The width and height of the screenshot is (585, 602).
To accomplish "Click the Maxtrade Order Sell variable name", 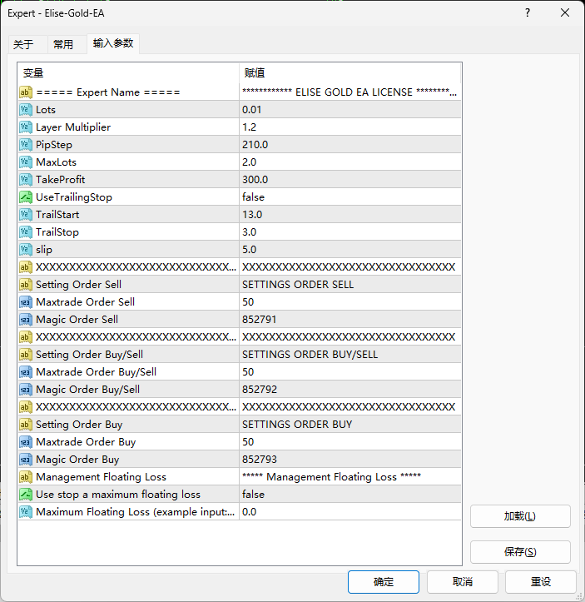I will pyautogui.click(x=85, y=302).
